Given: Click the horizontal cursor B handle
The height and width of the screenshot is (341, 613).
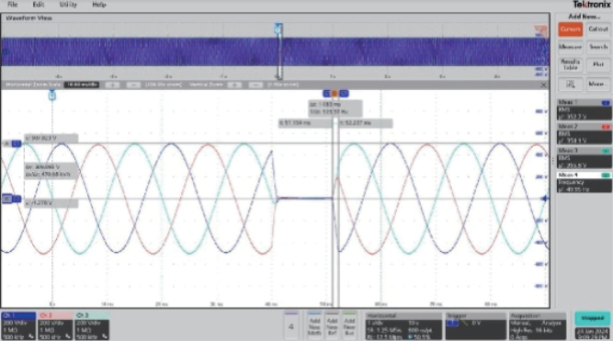Looking at the screenshot, I should [12, 199].
